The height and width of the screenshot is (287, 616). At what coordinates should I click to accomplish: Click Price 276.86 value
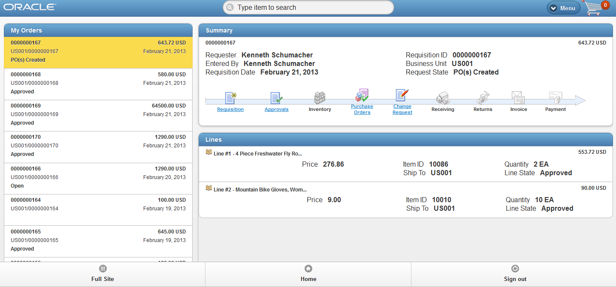tap(333, 164)
